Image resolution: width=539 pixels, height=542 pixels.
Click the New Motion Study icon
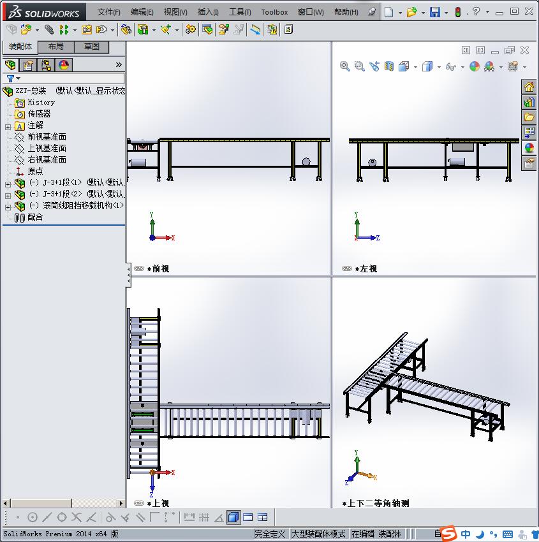[x=190, y=30]
